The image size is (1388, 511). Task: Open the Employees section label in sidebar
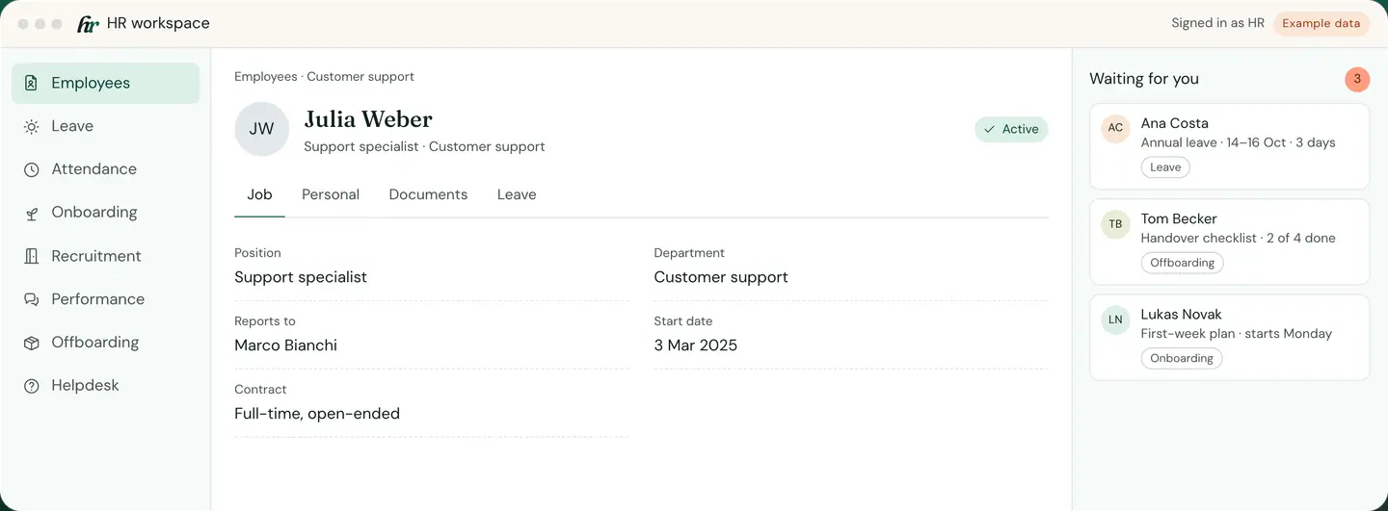pyautogui.click(x=91, y=83)
